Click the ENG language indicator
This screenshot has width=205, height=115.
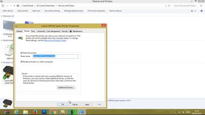coord(188,112)
